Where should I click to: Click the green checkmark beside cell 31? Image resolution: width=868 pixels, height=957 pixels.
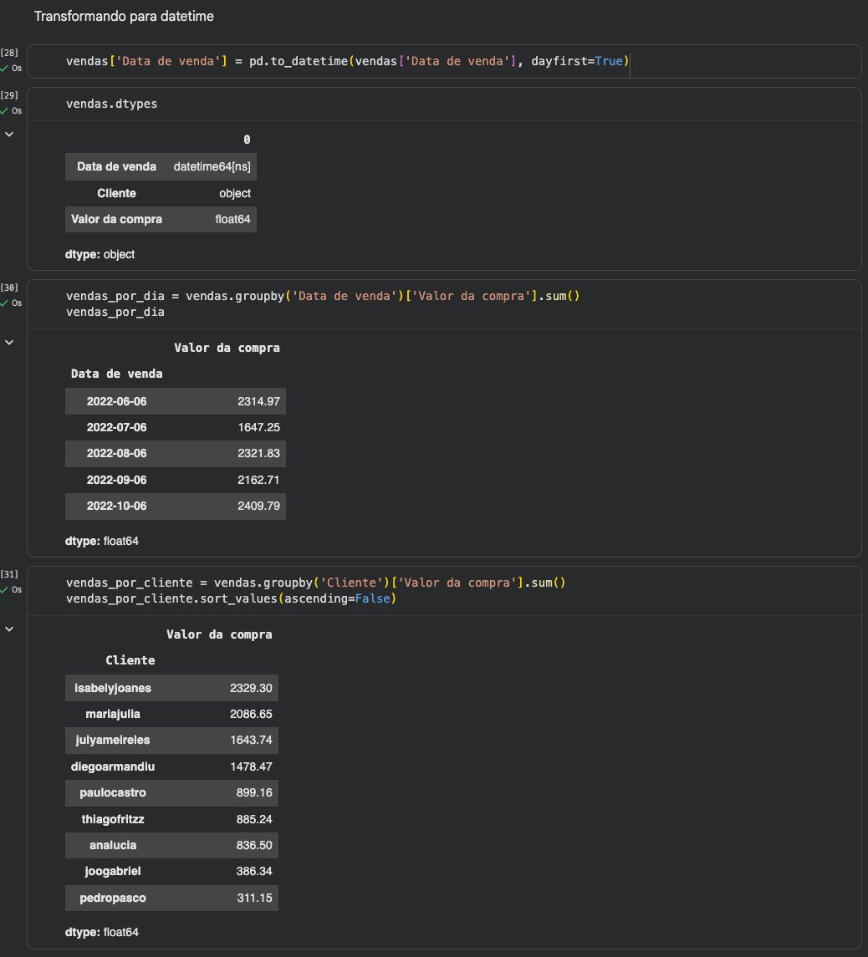pos(4,589)
